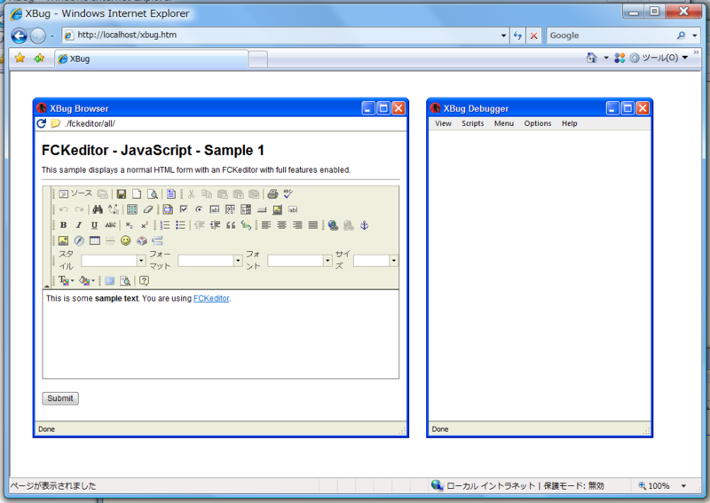Click the Source (ソース) view button
Image resolution: width=710 pixels, height=503 pixels.
pyautogui.click(x=75, y=193)
